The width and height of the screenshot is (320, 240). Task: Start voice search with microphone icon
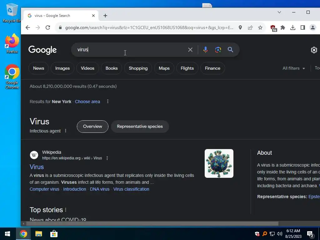pyautogui.click(x=206, y=50)
